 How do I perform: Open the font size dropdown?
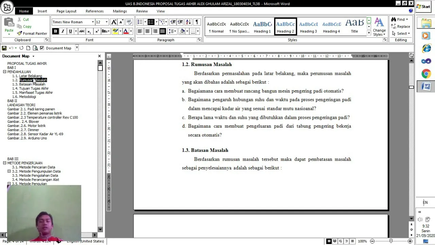point(106,22)
